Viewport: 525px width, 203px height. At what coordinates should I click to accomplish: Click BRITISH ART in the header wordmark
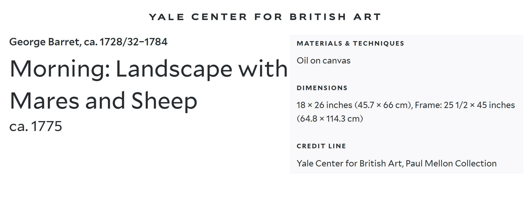(335, 17)
